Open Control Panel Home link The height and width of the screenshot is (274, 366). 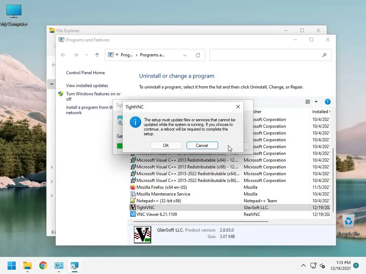85,73
